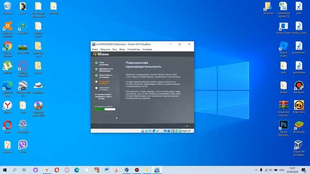Launch the Avast Free Antivirus desktop shortcut
The image size is (310, 174).
pyautogui.click(x=8, y=29)
